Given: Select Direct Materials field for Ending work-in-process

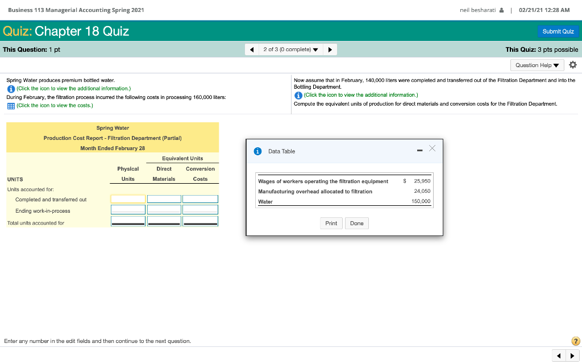Looking at the screenshot, I should (x=164, y=209).
